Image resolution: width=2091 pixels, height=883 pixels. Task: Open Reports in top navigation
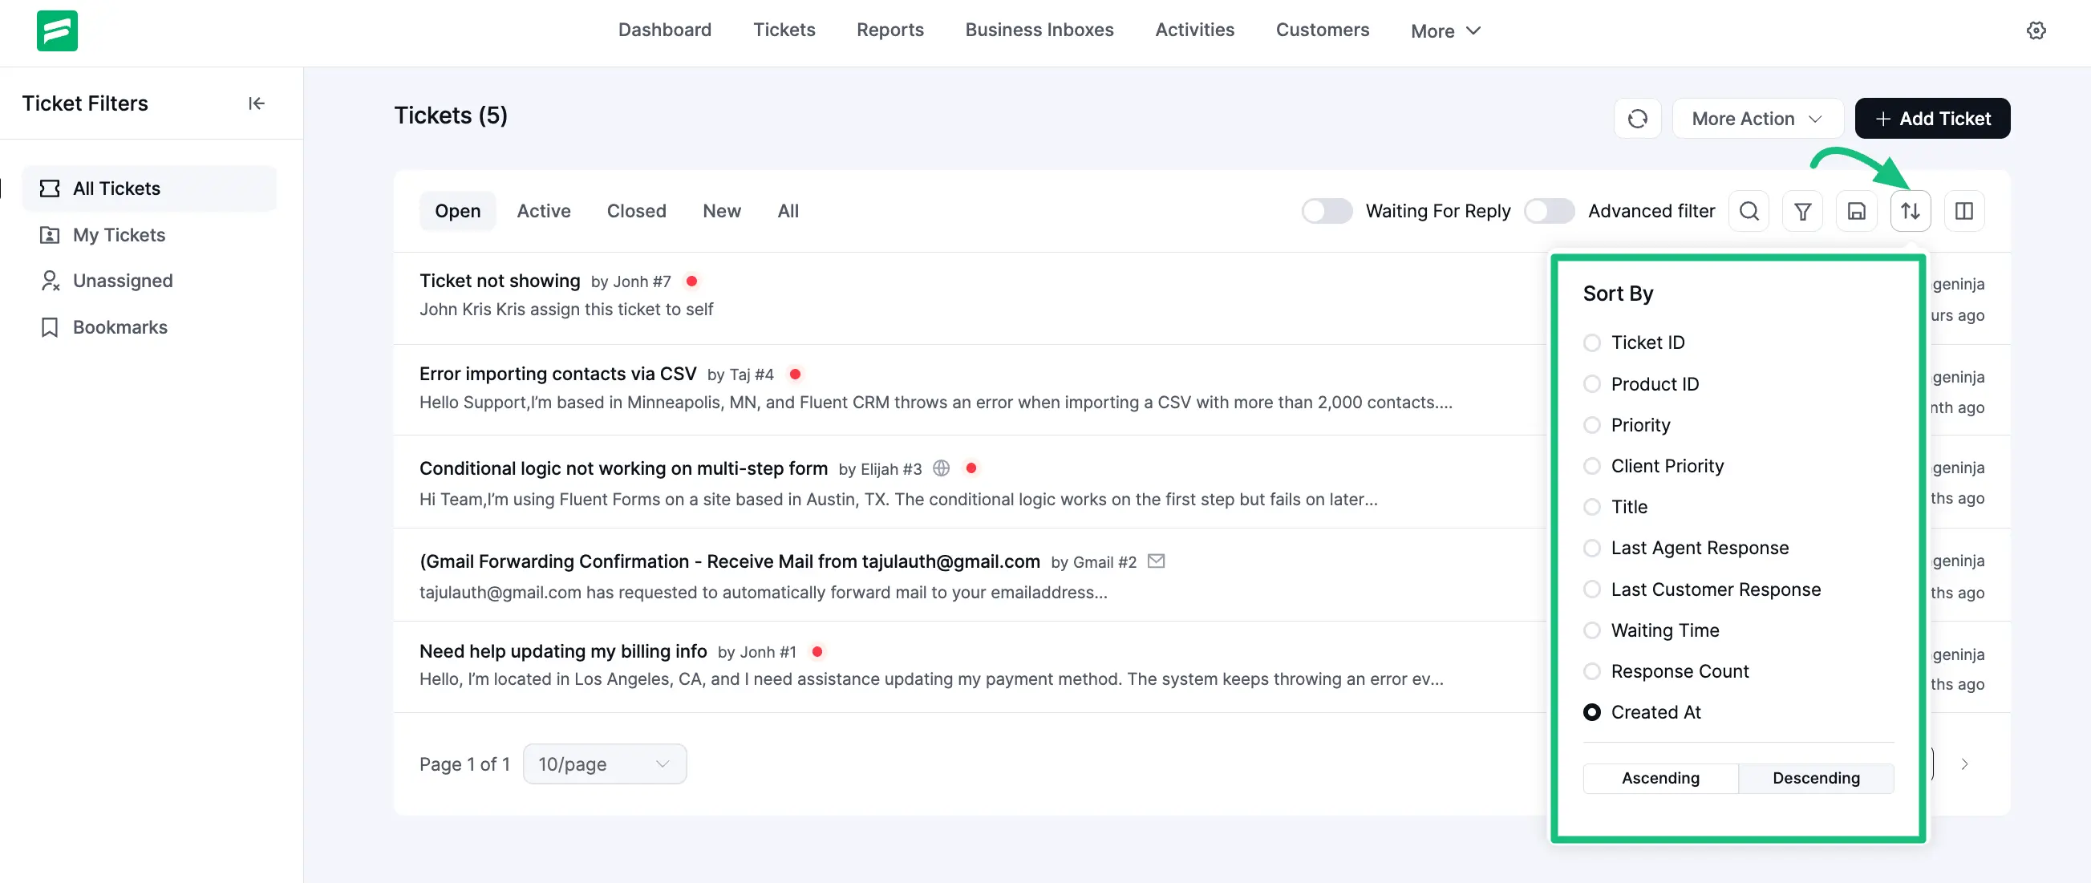889,30
